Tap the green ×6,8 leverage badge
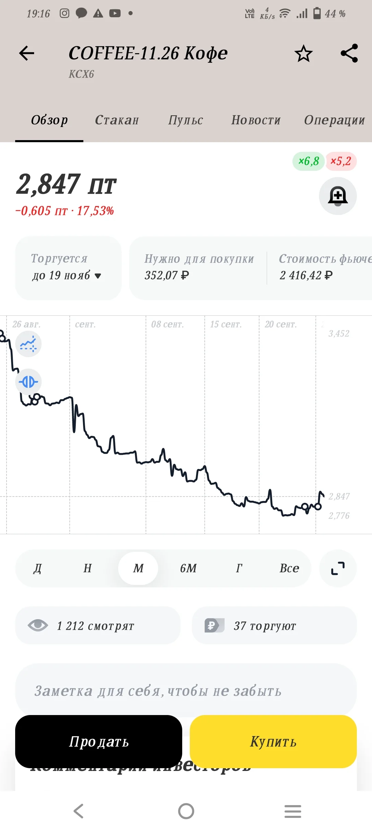The image size is (372, 831). click(309, 161)
